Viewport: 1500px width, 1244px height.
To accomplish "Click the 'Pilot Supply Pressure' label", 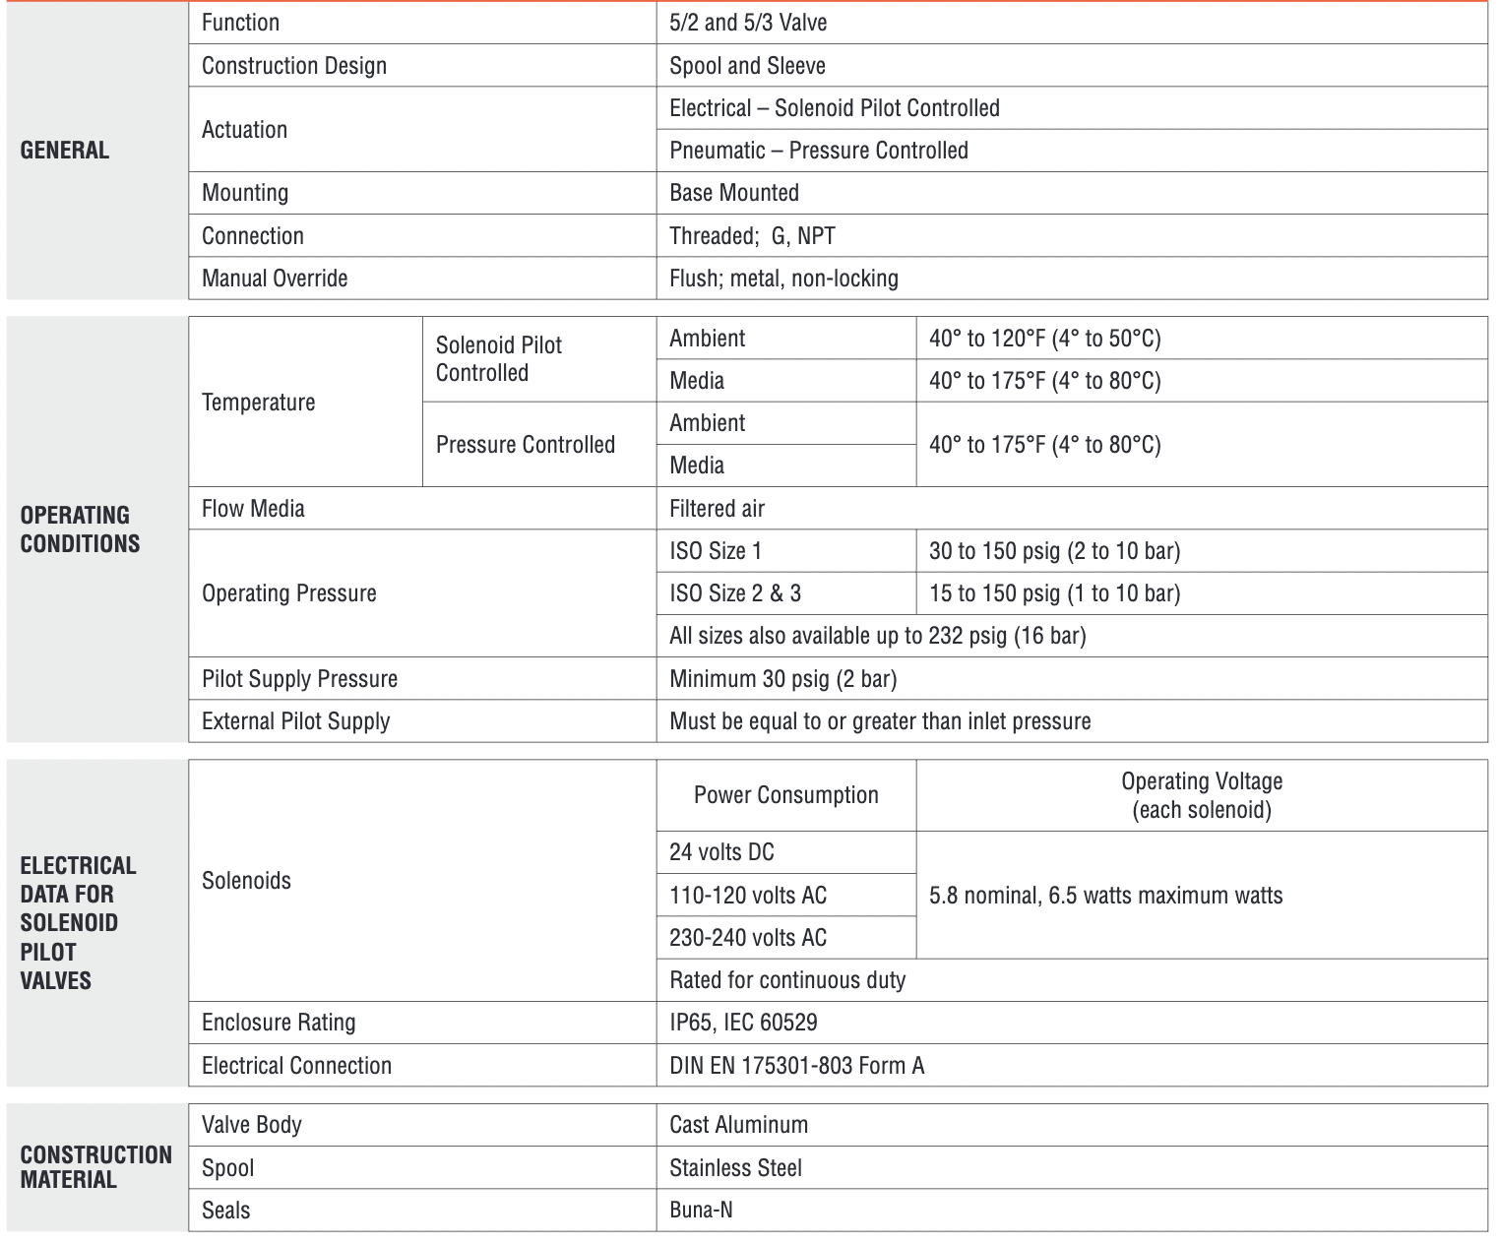I will click(x=299, y=679).
